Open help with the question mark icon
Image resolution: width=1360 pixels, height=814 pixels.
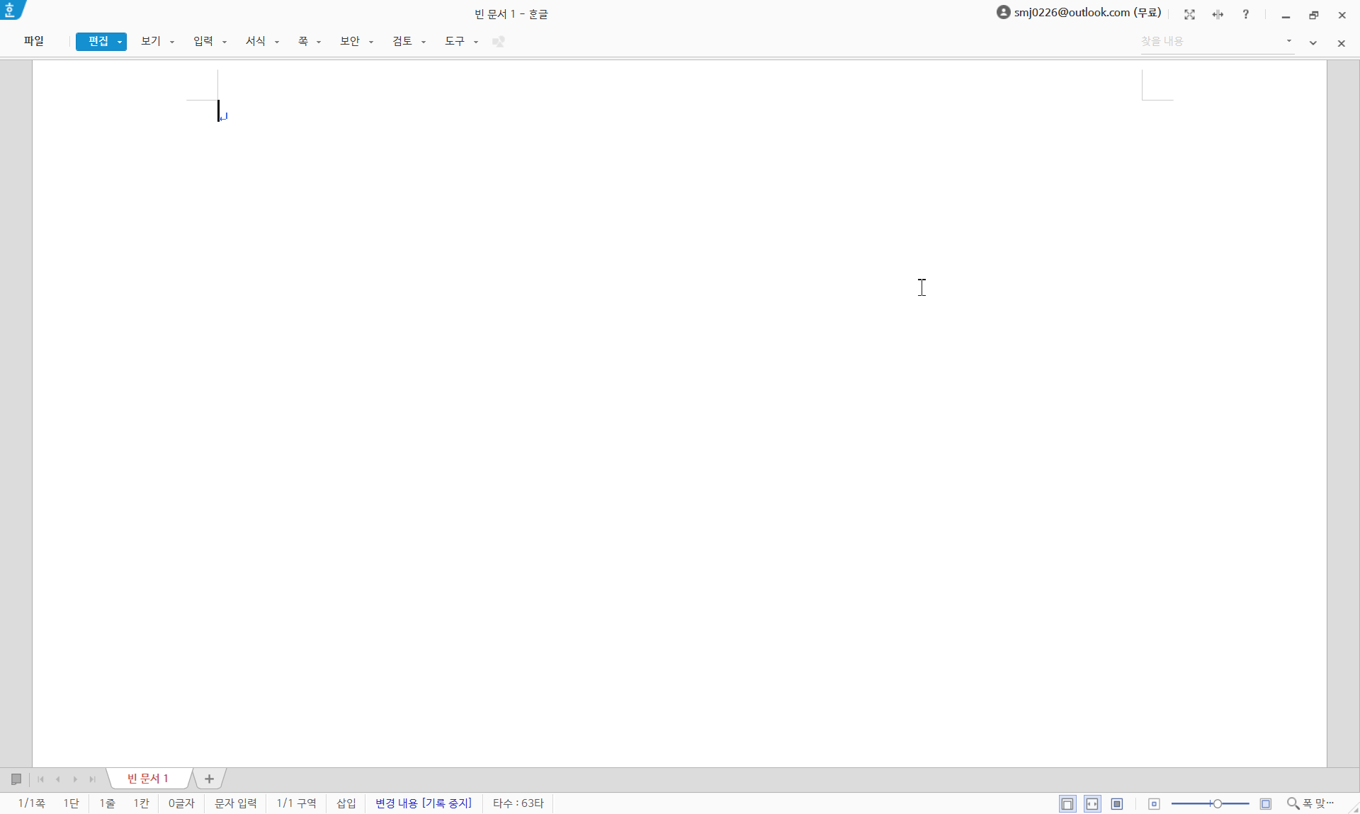pos(1246,15)
